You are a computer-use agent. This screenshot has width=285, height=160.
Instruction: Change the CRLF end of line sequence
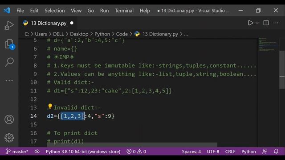pos(230,152)
